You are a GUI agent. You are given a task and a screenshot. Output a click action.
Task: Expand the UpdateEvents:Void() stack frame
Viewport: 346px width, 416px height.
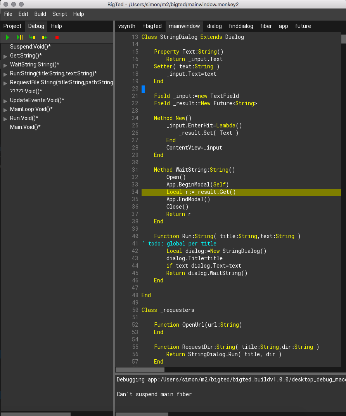pyautogui.click(x=5, y=101)
